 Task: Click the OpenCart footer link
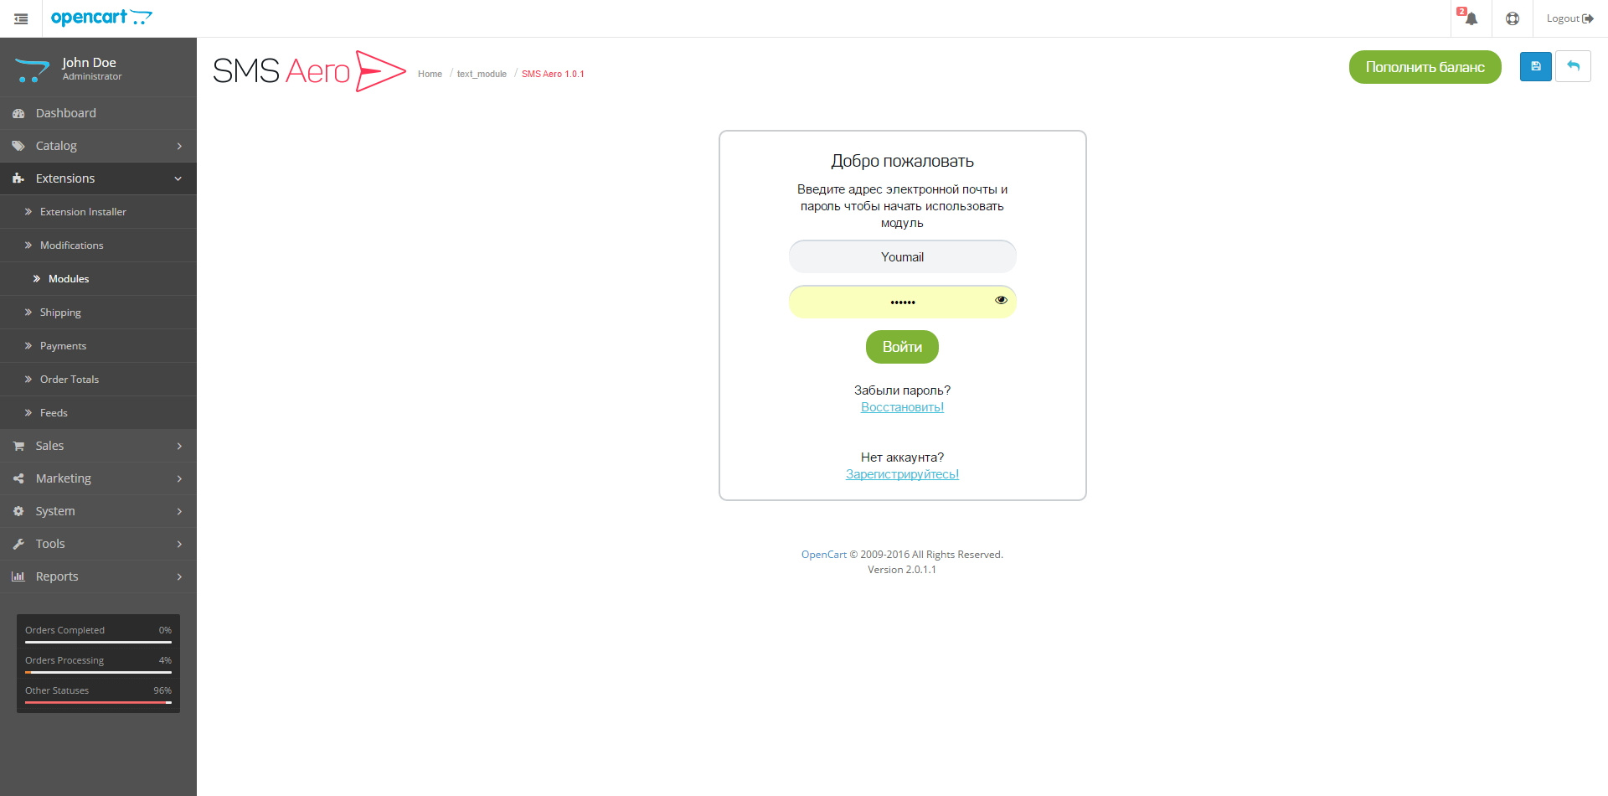[824, 555]
